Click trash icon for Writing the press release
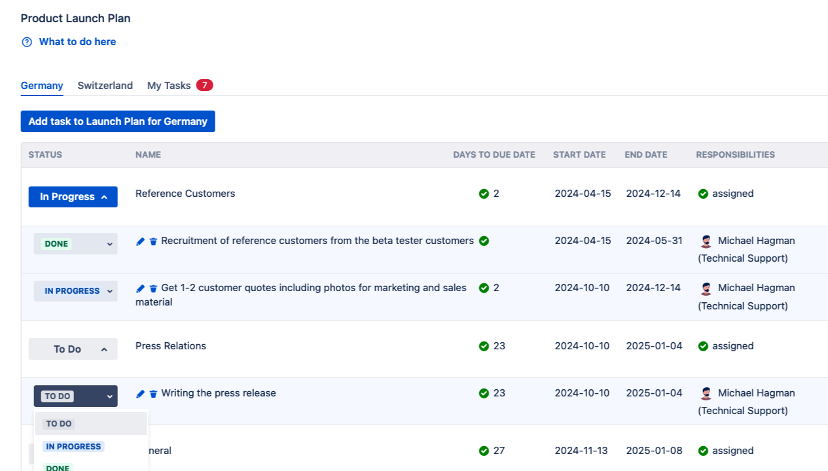 click(x=153, y=394)
